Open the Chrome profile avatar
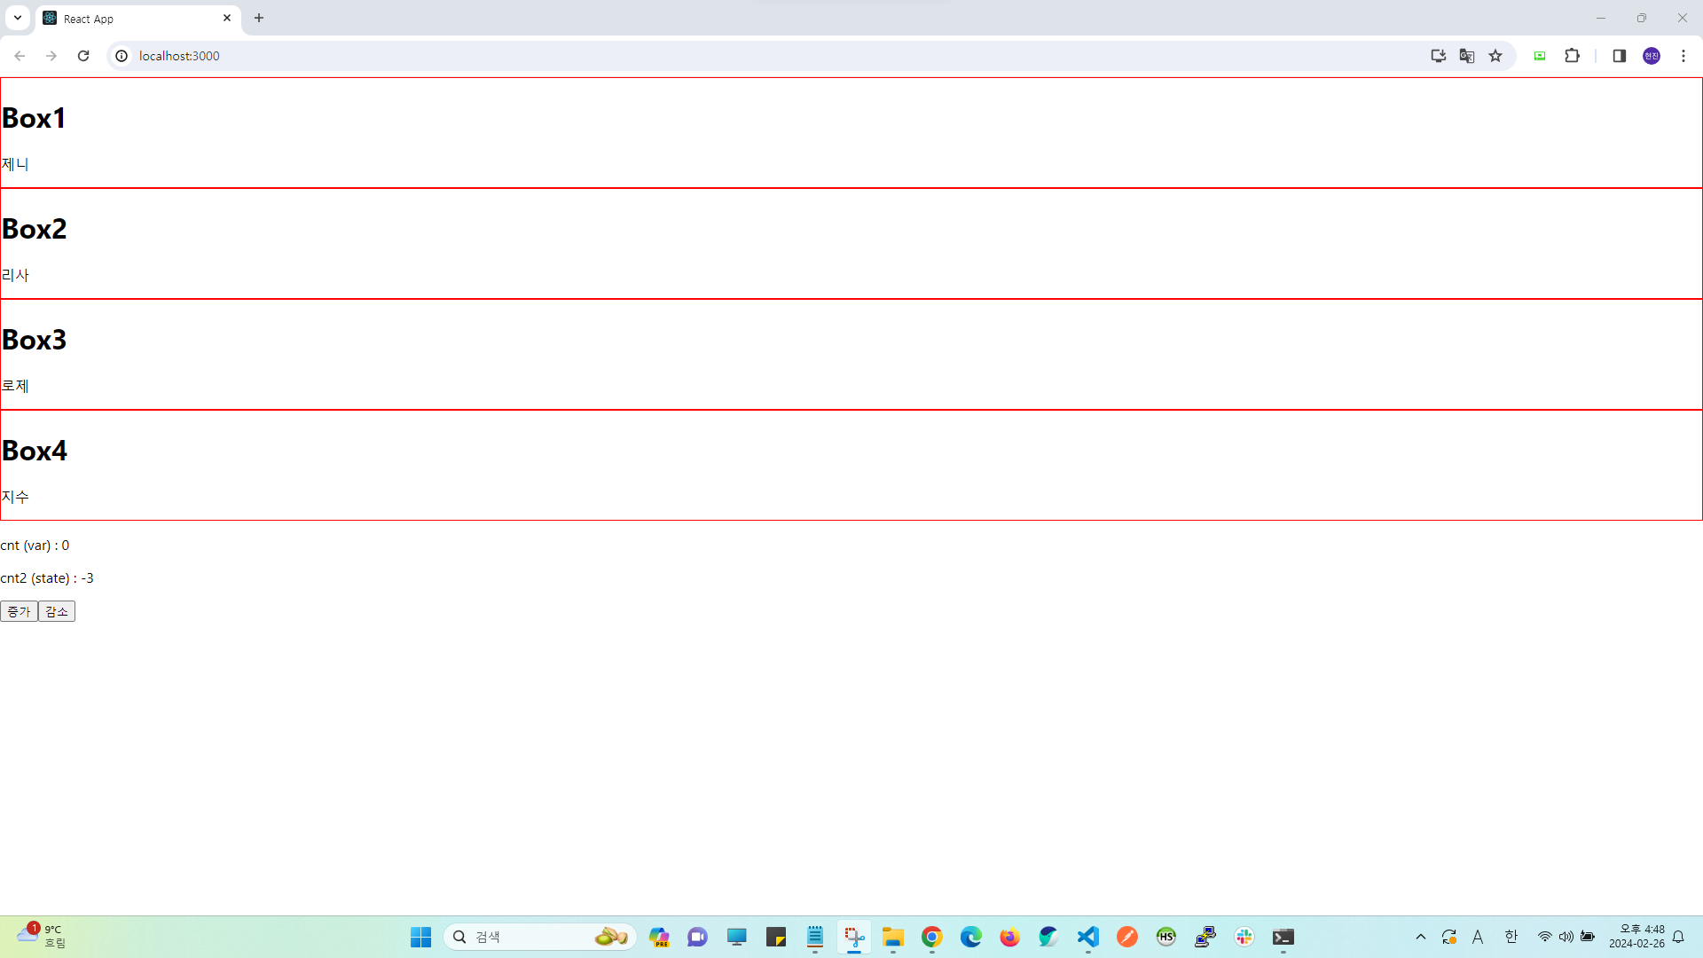This screenshot has width=1703, height=958. tap(1651, 56)
